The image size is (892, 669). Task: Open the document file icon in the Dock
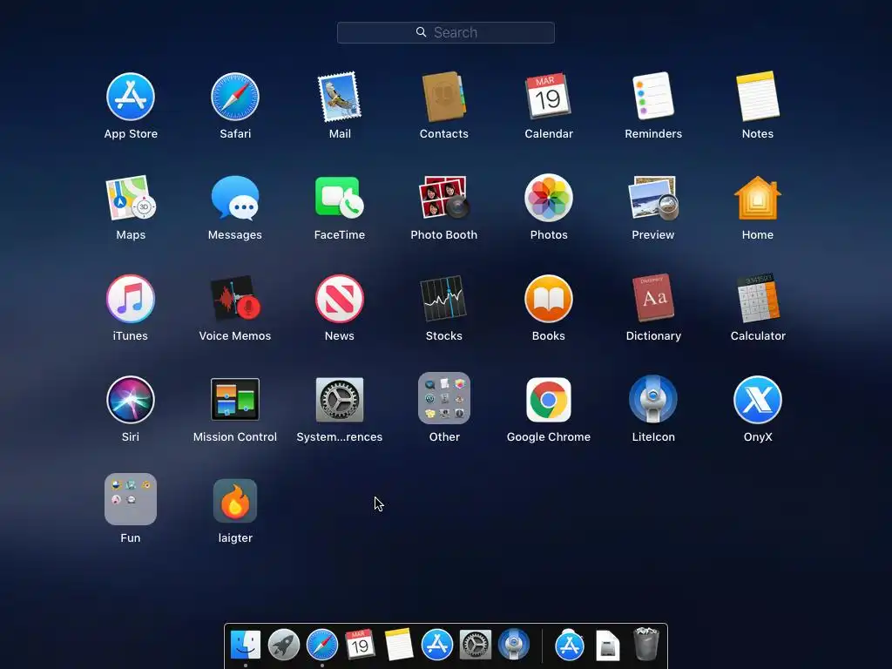(607, 645)
